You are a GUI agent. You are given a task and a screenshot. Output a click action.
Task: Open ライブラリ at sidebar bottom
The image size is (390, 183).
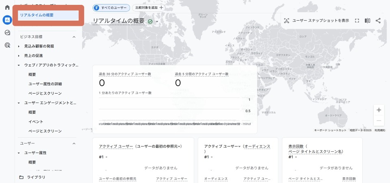click(36, 177)
